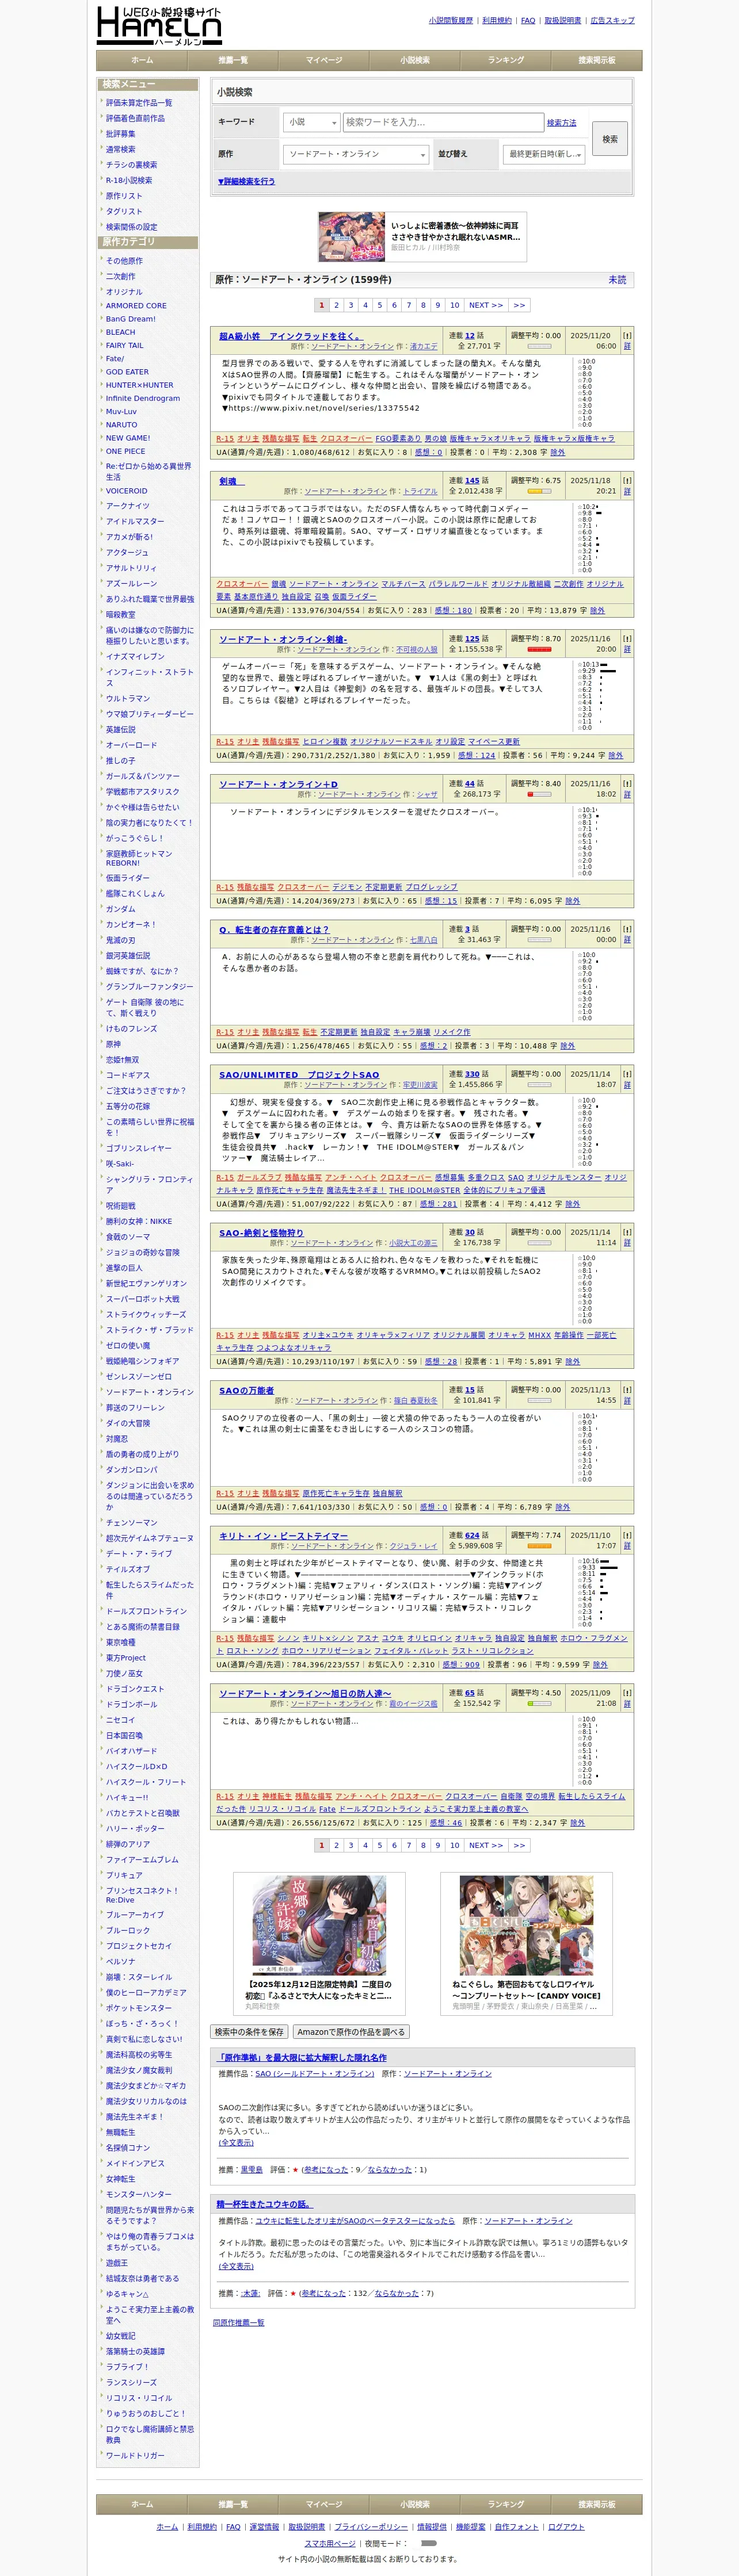
Task: Click the 未読 filter link
Action: click(x=618, y=280)
